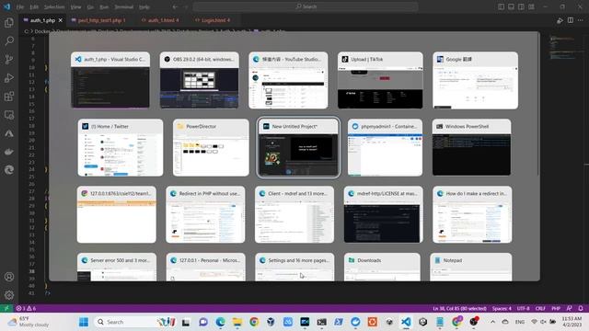
Task: Switch to the auth_1.html editor tab
Action: [160, 20]
